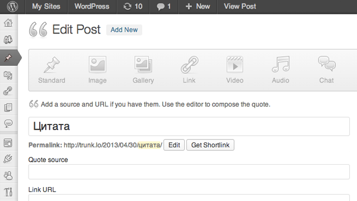The width and height of the screenshot is (357, 201).
Task: Open the Comments bubble sidebar icon
Action: click(x=8, y=123)
